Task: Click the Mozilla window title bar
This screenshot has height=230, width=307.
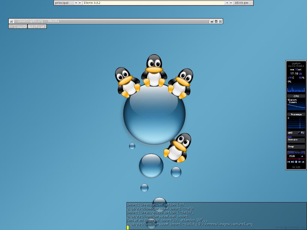Action: point(112,21)
